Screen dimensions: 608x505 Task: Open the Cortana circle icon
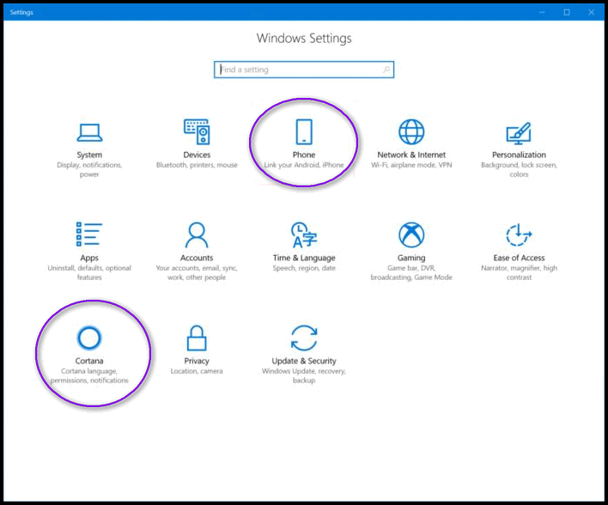[89, 338]
